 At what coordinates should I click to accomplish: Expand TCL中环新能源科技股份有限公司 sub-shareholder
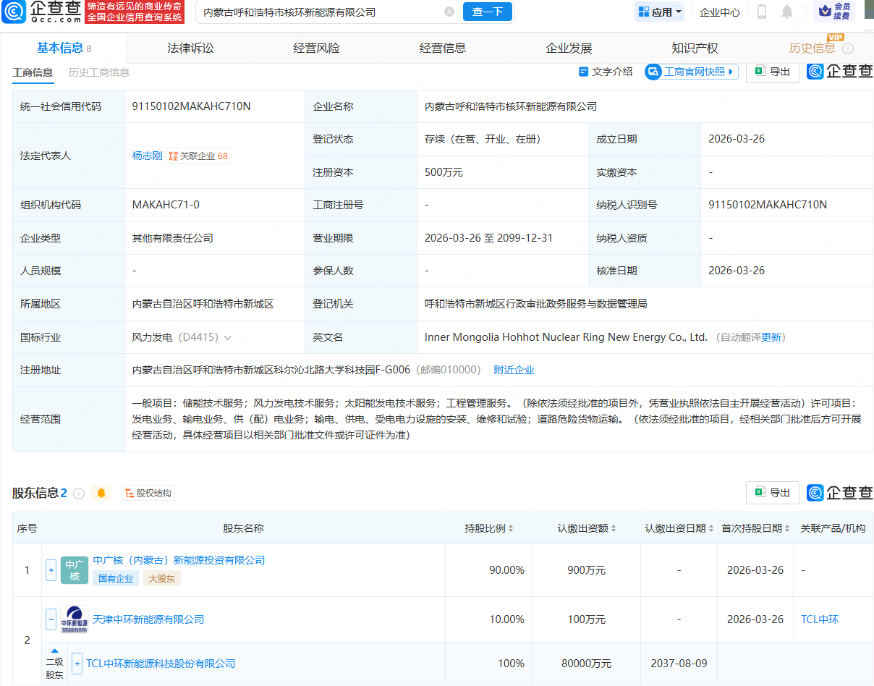point(77,664)
